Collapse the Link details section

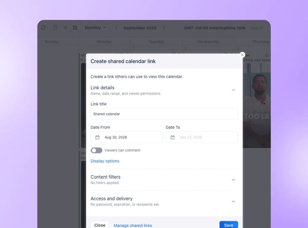pyautogui.click(x=233, y=90)
